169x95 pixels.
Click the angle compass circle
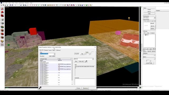(92, 53)
